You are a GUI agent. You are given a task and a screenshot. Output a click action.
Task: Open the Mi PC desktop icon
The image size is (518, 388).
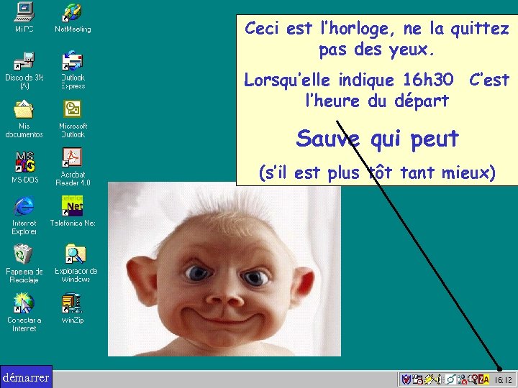[x=24, y=17]
